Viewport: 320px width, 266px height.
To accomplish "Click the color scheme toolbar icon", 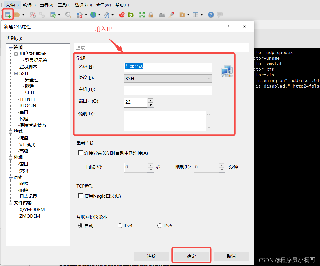I will click(x=80, y=15).
